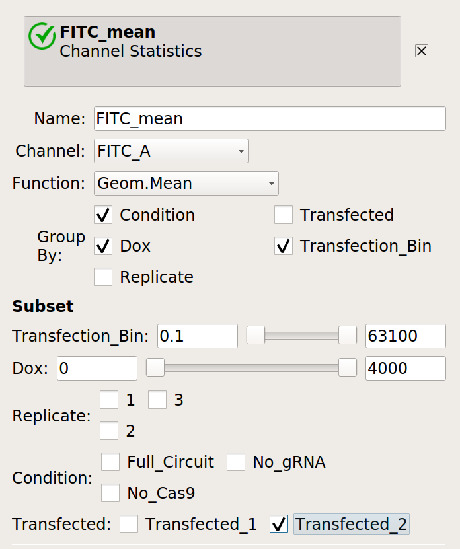460x549 pixels.
Task: Check the Replicate group-by box
Action: click(103, 277)
